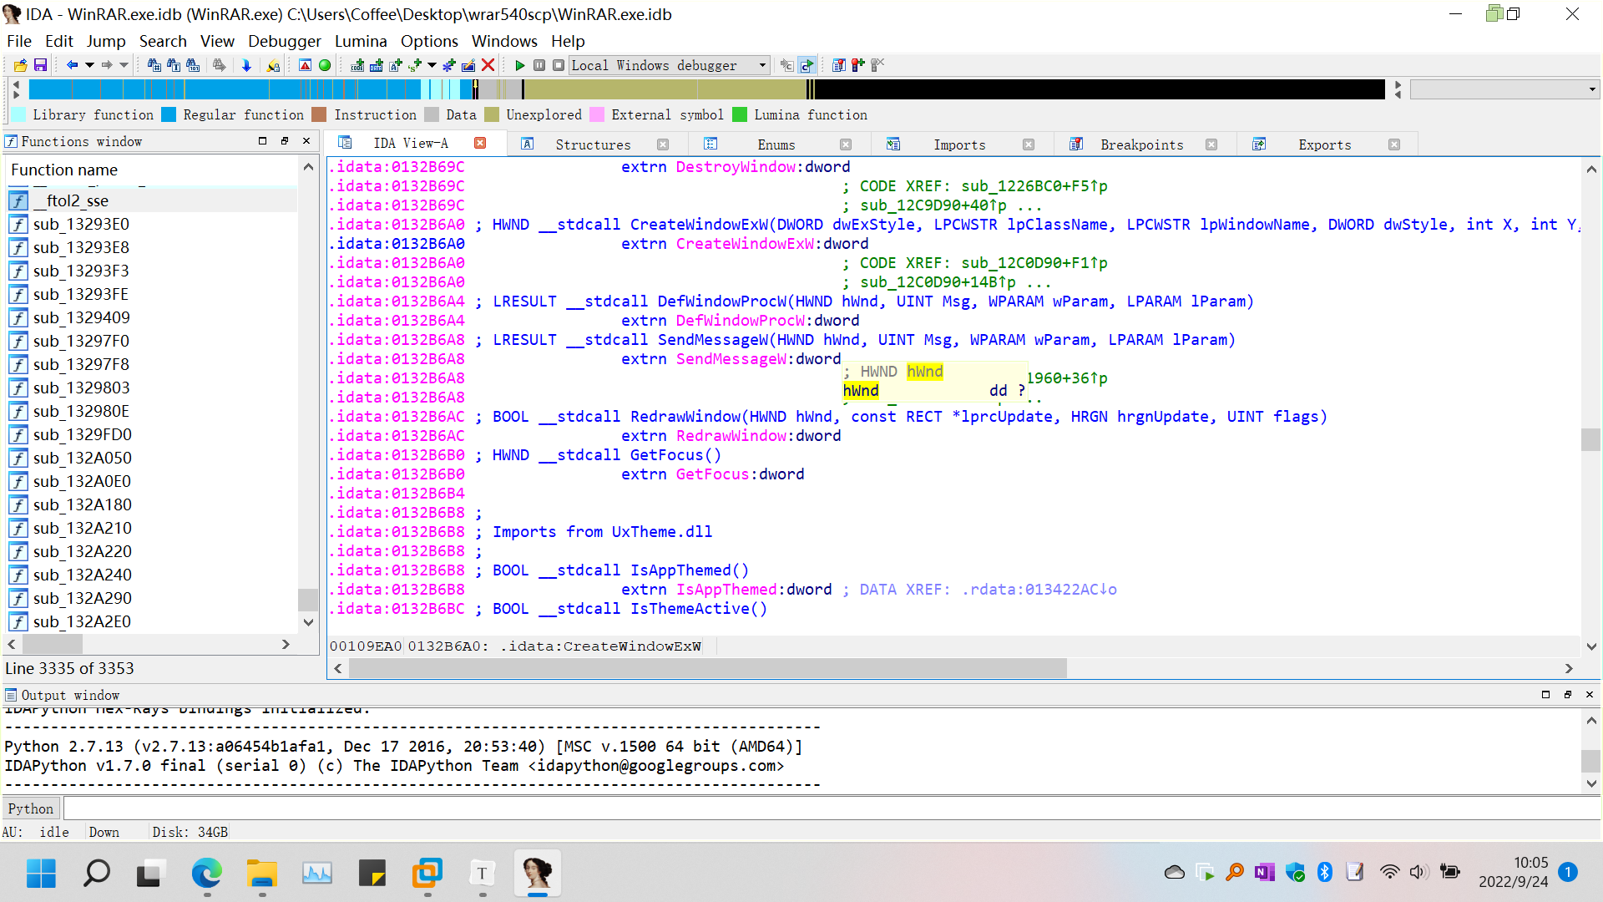
Task: Click the SendMessageW extern name
Action: tap(731, 359)
